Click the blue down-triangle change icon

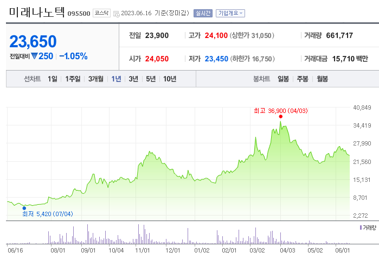pos(35,56)
